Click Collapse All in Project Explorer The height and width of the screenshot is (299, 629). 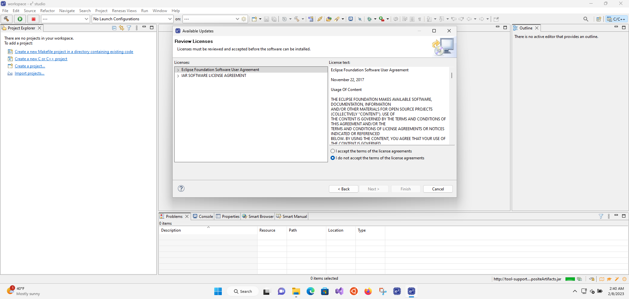114,28
